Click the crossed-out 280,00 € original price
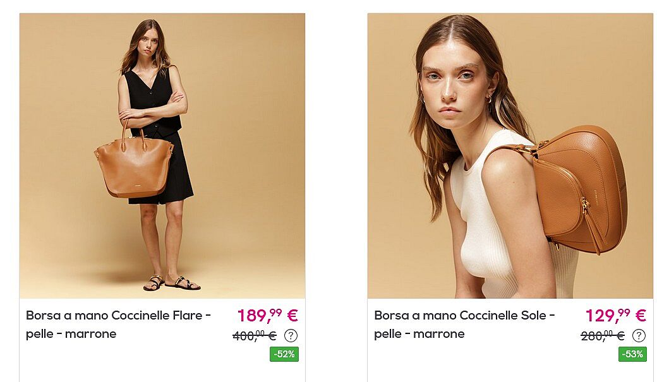This screenshot has height=382, width=657. [603, 335]
